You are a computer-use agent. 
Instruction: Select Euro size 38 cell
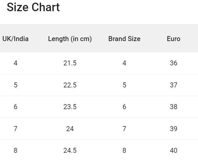pos(174,107)
